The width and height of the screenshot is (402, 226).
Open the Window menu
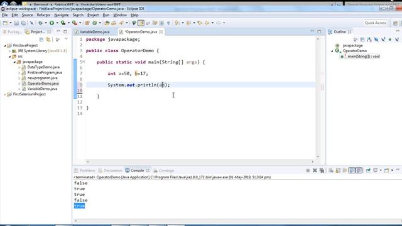(120, 15)
